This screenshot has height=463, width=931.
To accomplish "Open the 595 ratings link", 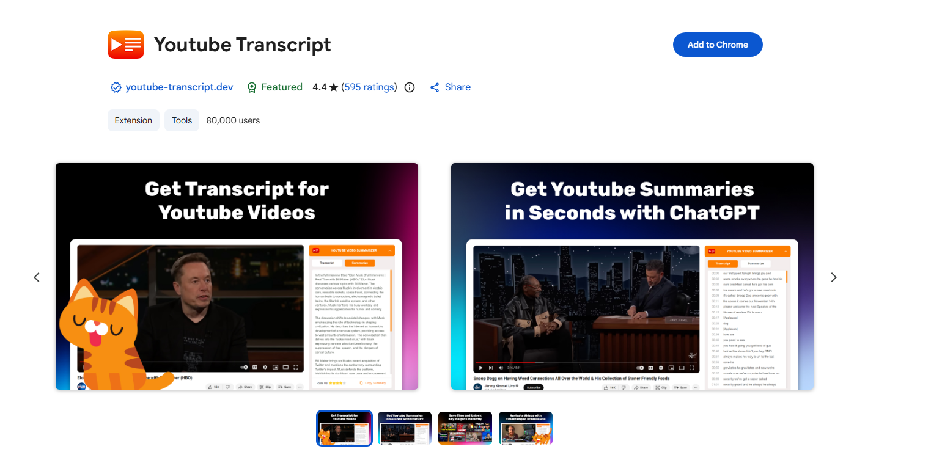I will coord(370,87).
